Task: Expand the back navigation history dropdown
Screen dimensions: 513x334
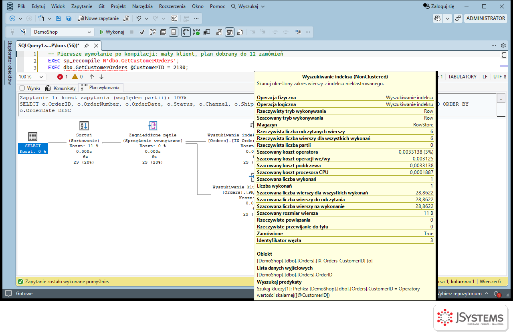Action: point(20,18)
